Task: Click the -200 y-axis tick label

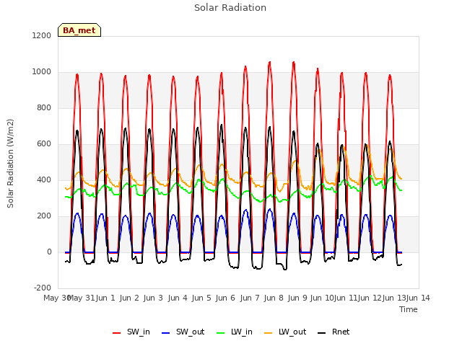Action: (43, 288)
